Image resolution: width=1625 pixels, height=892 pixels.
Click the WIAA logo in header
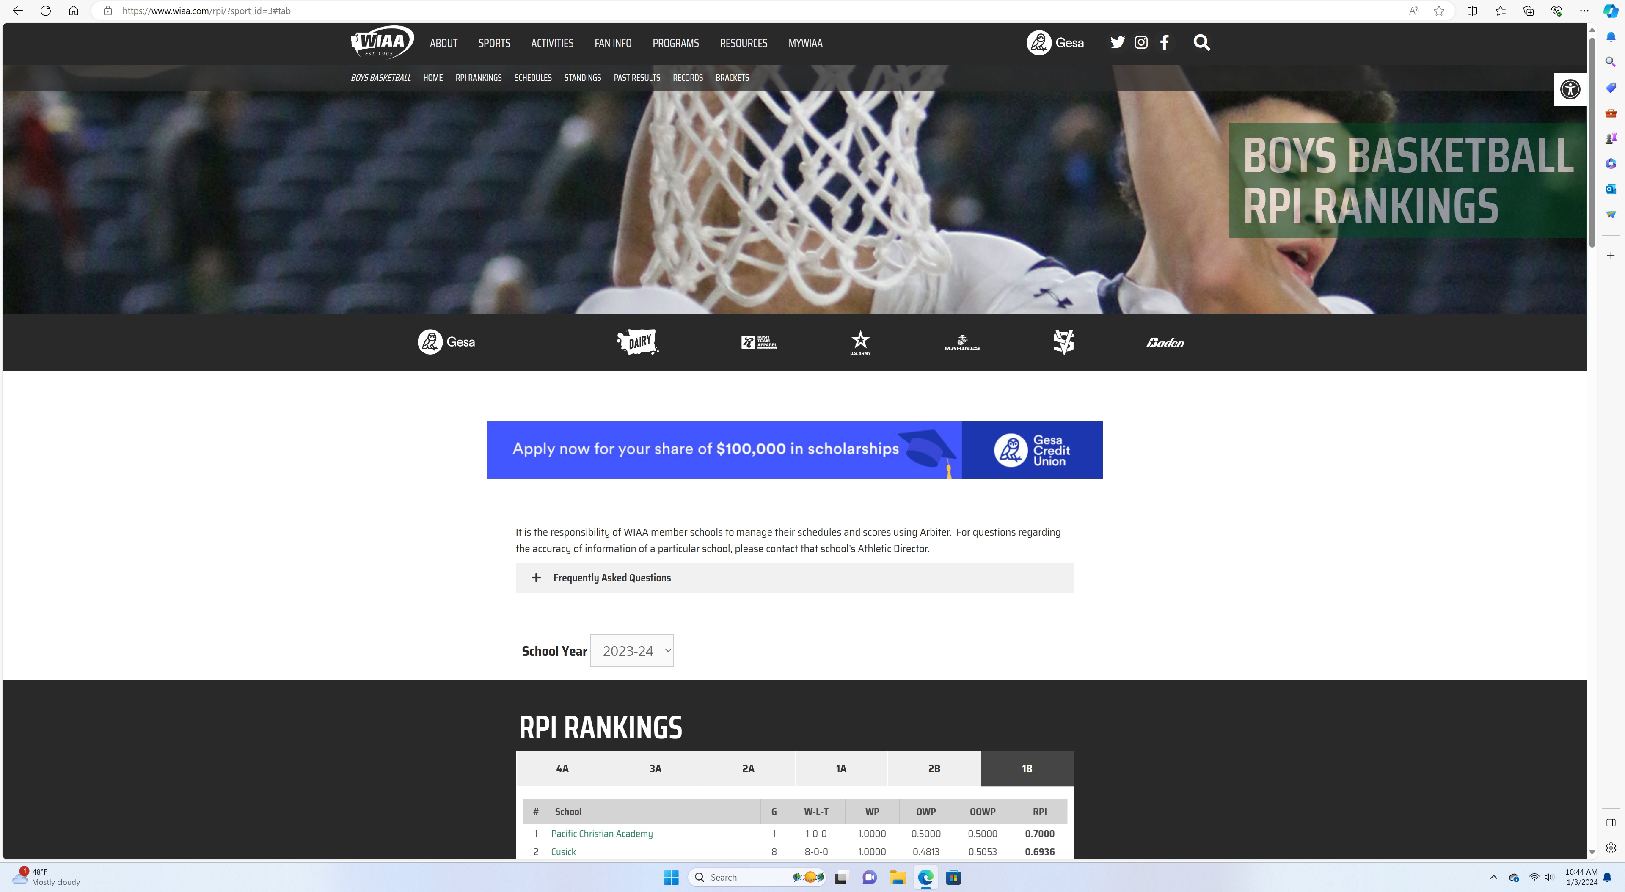point(382,42)
